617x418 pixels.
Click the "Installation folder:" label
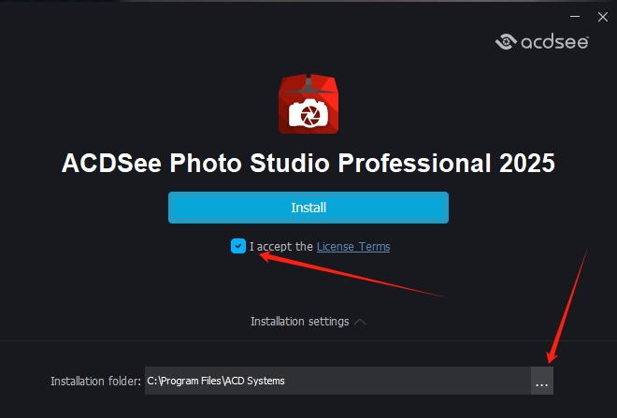pyautogui.click(x=95, y=381)
